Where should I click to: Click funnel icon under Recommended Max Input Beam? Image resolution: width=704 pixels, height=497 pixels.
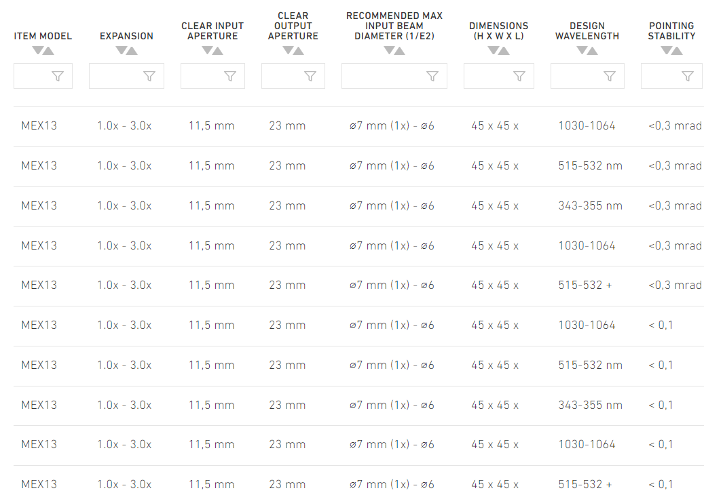coord(432,76)
